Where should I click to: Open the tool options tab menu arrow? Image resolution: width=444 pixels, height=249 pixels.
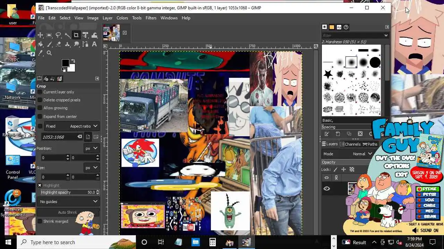coord(97,79)
